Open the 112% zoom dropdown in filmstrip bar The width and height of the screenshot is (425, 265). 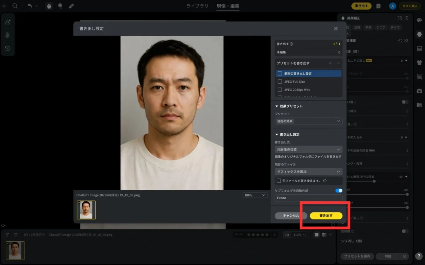tap(300, 235)
